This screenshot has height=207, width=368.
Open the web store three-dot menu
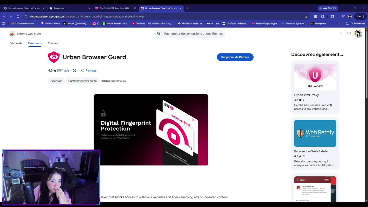pos(341,34)
